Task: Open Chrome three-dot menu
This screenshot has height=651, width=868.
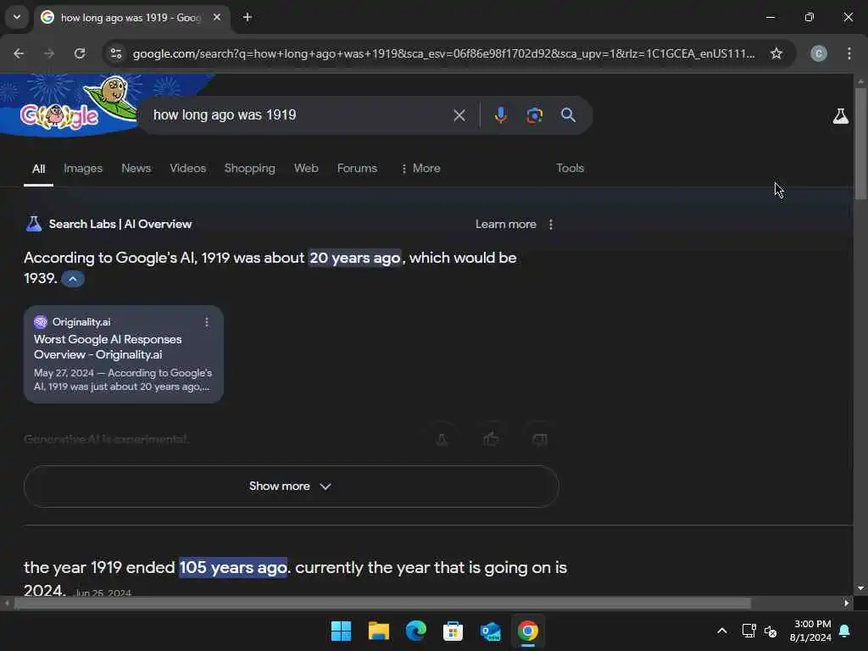Action: 849,53
